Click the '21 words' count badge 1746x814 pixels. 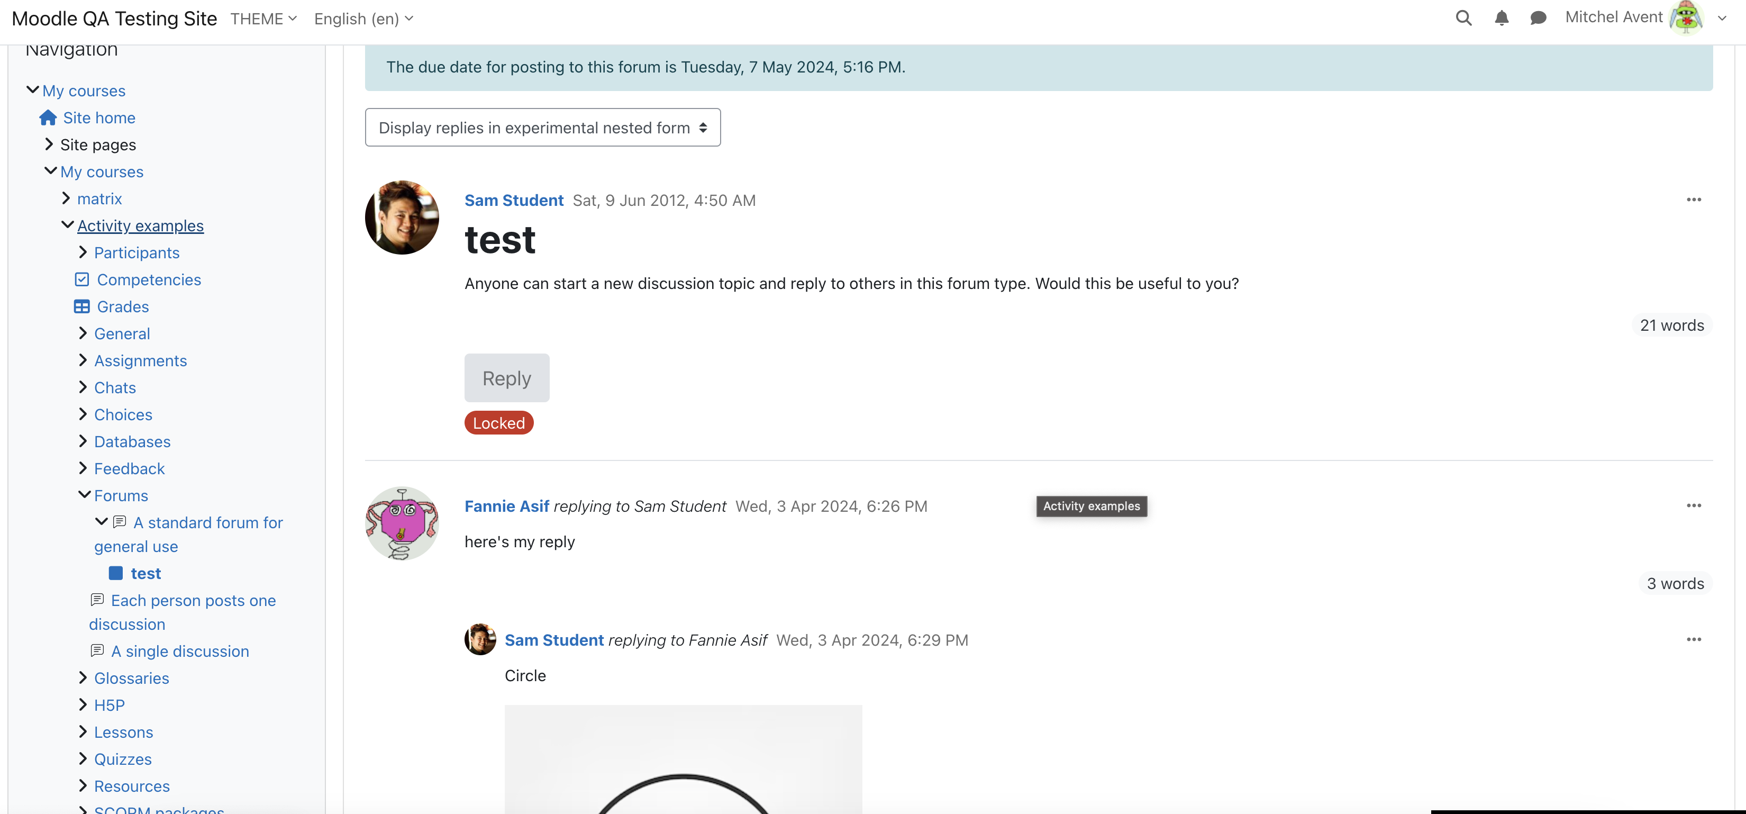coord(1671,325)
